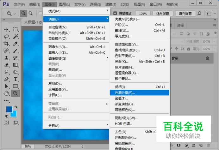Choose 色调分离(P)... from submenu
Screen dimensions: 219x150
click(x=139, y=93)
